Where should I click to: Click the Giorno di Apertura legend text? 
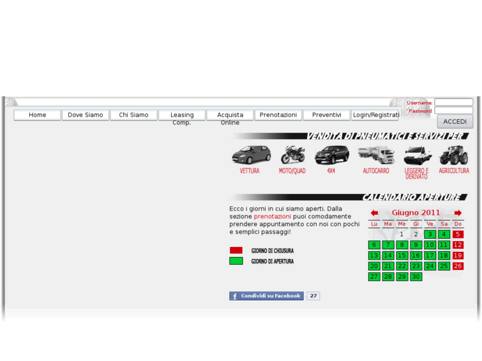pyautogui.click(x=272, y=261)
